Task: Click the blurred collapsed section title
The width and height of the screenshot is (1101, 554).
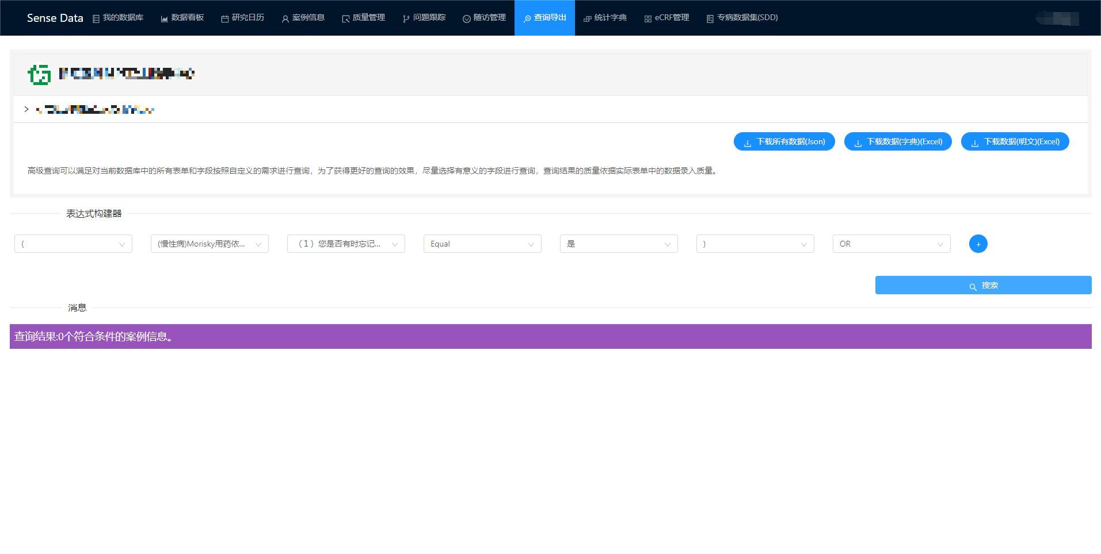Action: coord(95,109)
